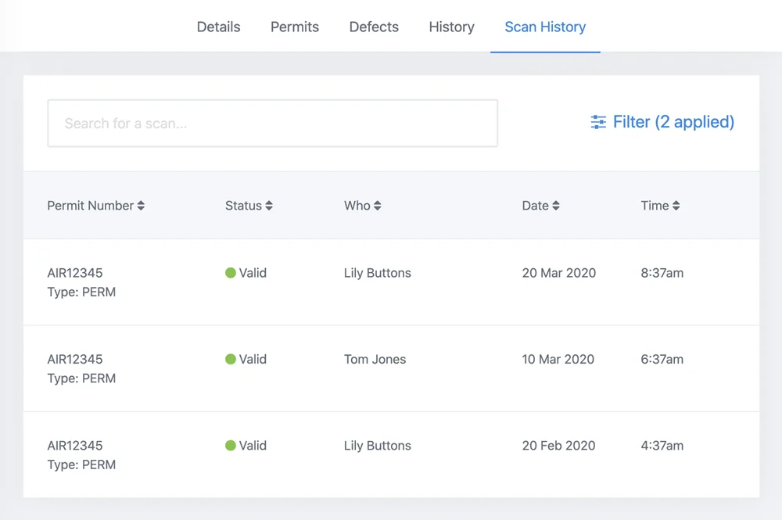Select the Defects tab
This screenshot has height=520, width=782.
pyautogui.click(x=374, y=27)
